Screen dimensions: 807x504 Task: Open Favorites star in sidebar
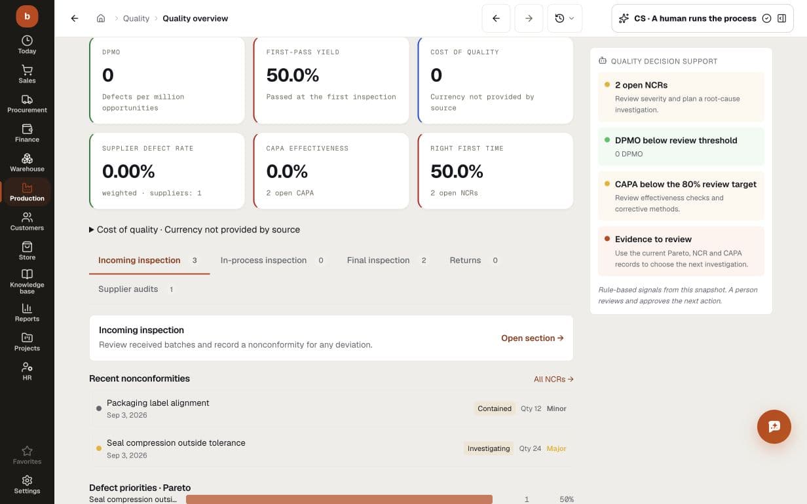[x=27, y=455]
